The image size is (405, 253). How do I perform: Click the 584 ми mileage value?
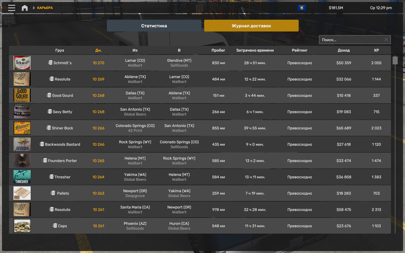pyautogui.click(x=219, y=177)
